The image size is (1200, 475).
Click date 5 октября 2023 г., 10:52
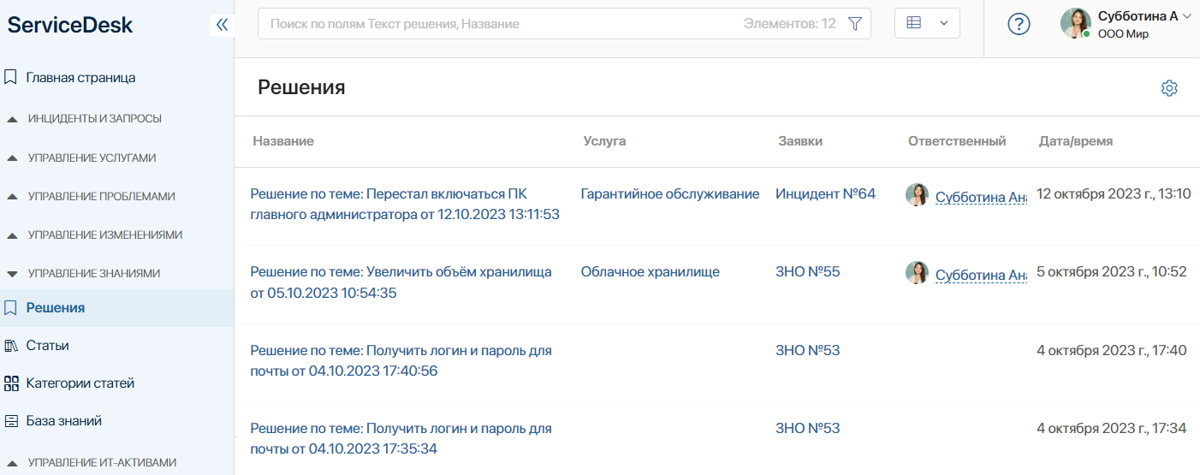[x=1112, y=272]
